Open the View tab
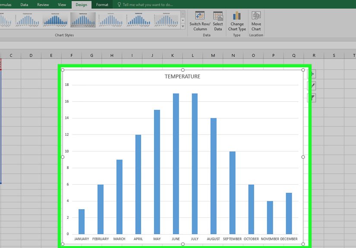356x248 pixels. (x=62, y=5)
